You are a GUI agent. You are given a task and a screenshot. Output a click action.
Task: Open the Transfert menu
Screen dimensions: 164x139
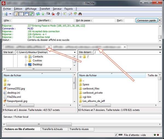[x=45, y=9]
